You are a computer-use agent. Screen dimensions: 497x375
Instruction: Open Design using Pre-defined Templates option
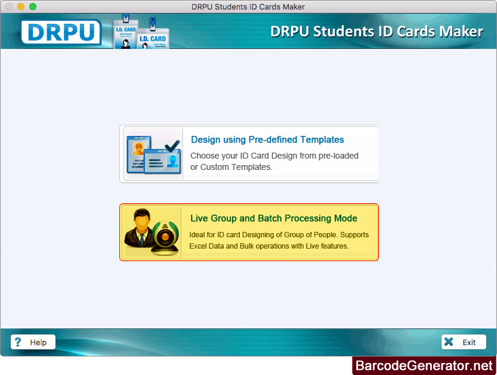coord(249,154)
